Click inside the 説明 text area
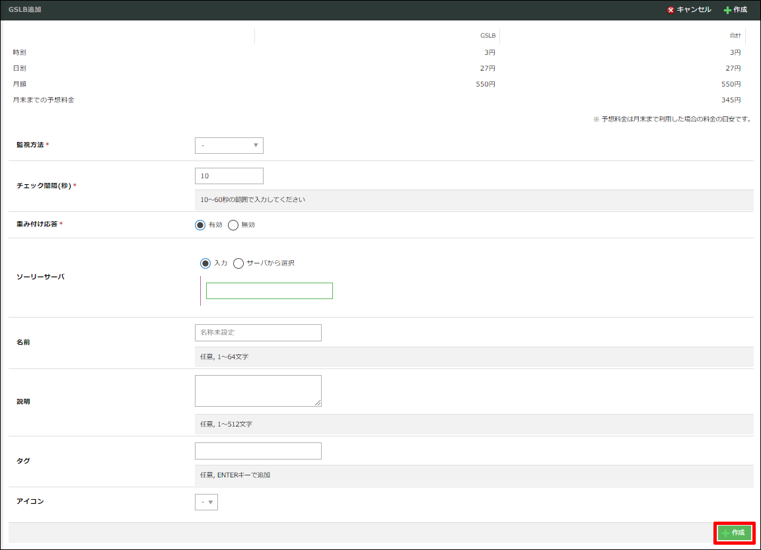This screenshot has height=550, width=761. tap(258, 391)
